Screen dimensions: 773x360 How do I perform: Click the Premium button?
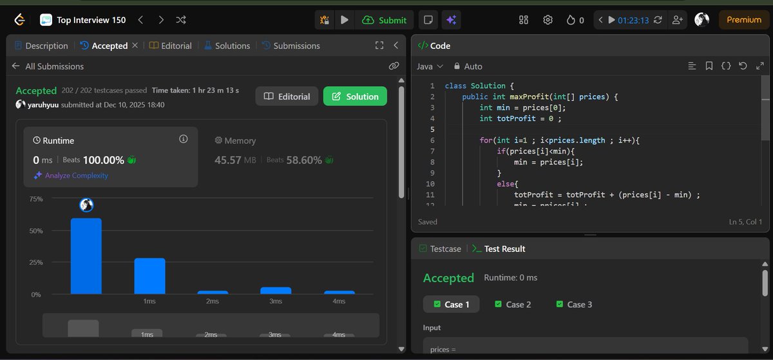(744, 20)
